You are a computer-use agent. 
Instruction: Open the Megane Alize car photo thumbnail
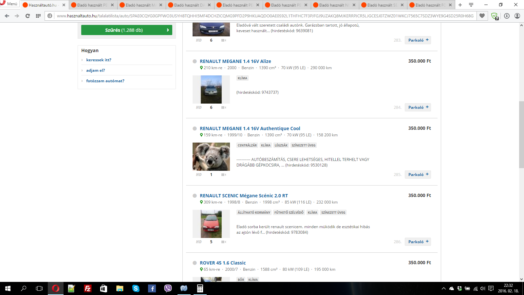(211, 89)
